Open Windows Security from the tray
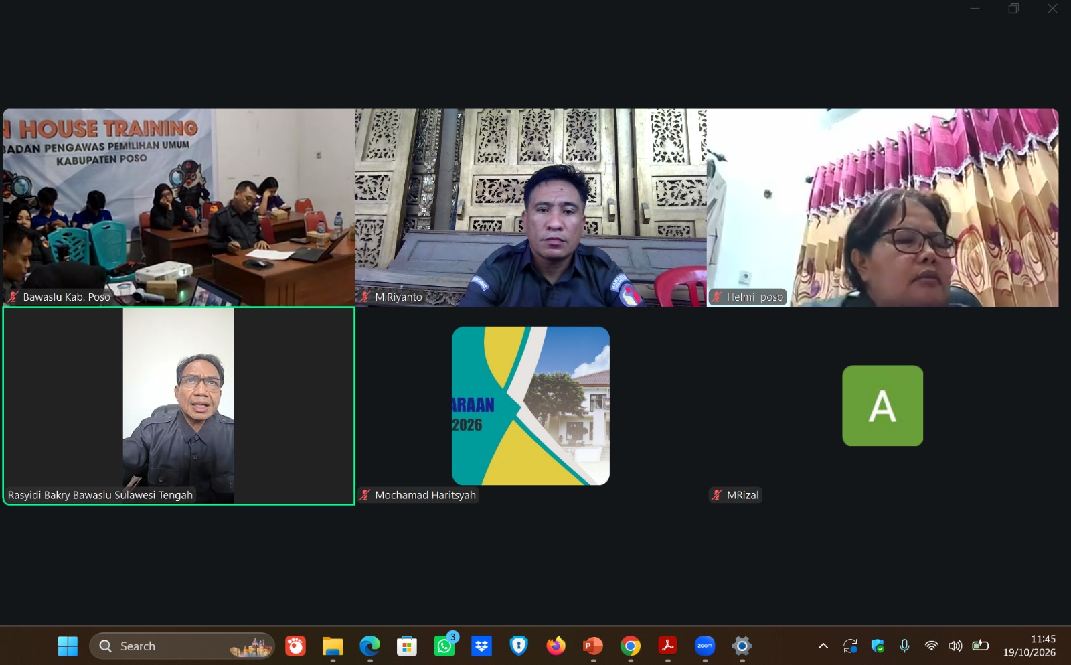The height and width of the screenshot is (665, 1071). [x=878, y=646]
